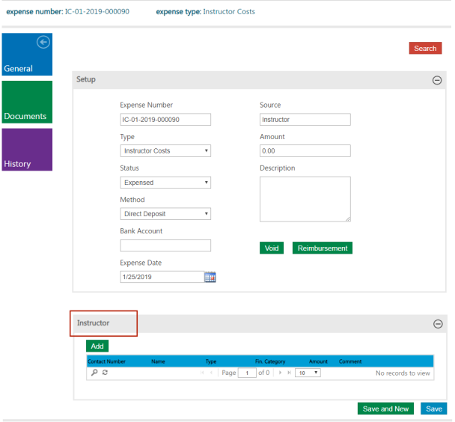Click the search magnifier icon in grid
The height and width of the screenshot is (422, 455).
pyautogui.click(x=94, y=373)
